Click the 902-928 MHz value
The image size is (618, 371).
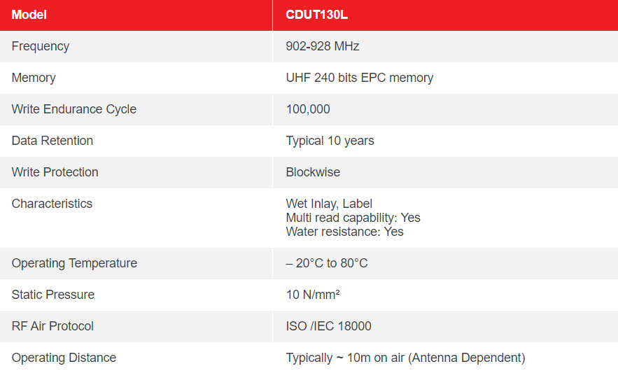click(x=323, y=46)
